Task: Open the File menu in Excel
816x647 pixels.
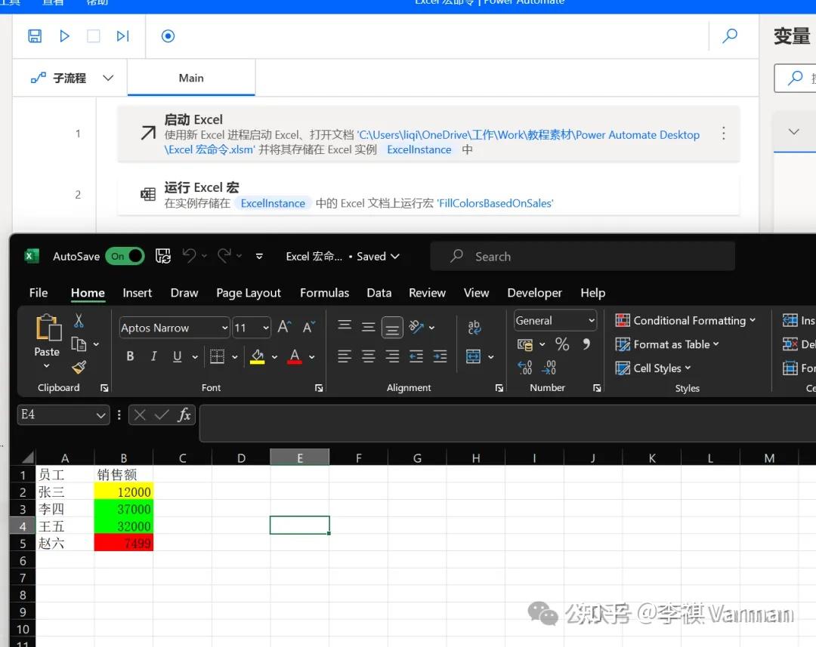Action: pos(38,293)
